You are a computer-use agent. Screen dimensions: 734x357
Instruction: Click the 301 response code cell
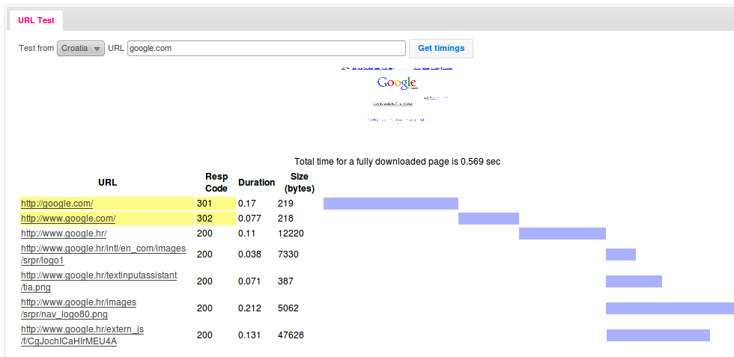click(x=216, y=204)
